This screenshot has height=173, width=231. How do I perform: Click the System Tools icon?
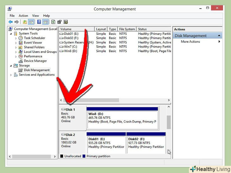coord(16,34)
